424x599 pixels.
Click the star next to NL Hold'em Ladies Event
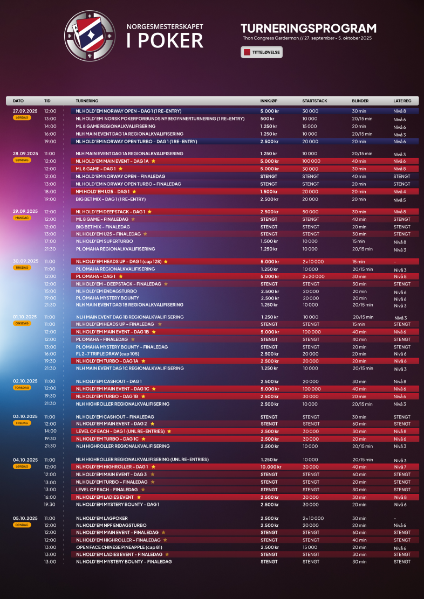tap(139, 497)
